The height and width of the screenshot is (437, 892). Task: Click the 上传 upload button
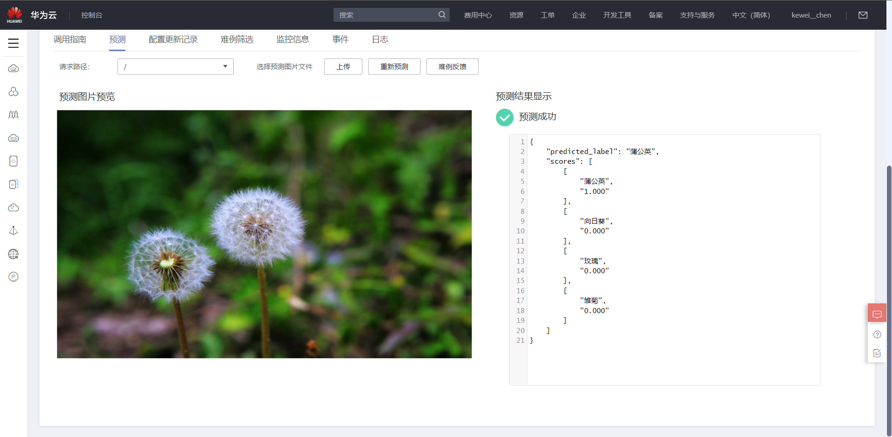pyautogui.click(x=343, y=67)
